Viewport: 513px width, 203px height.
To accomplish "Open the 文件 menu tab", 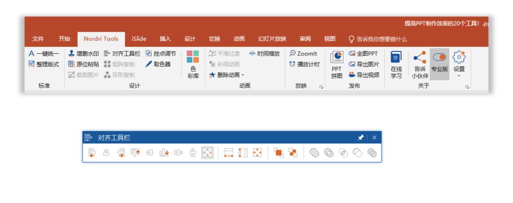I will [38, 39].
